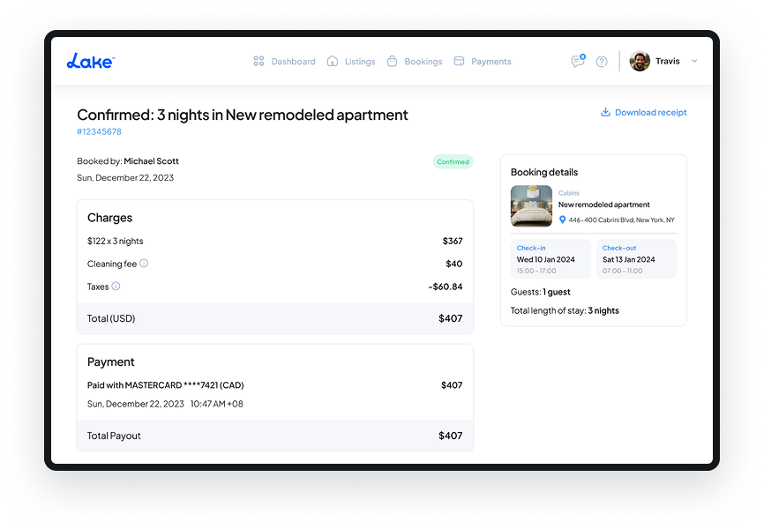Expand the Travis account dropdown chevron
Screen dimensions: 764x529
tap(694, 62)
